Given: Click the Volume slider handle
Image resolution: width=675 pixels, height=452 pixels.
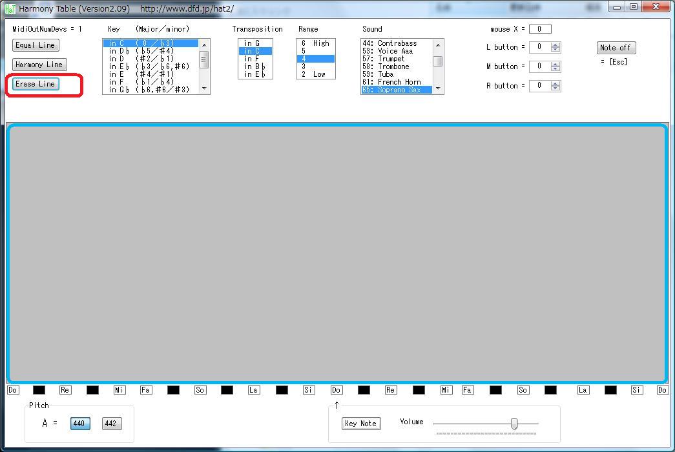Looking at the screenshot, I should tap(514, 424).
